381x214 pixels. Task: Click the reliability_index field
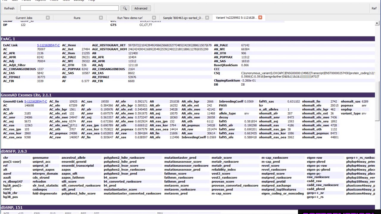(224, 170)
